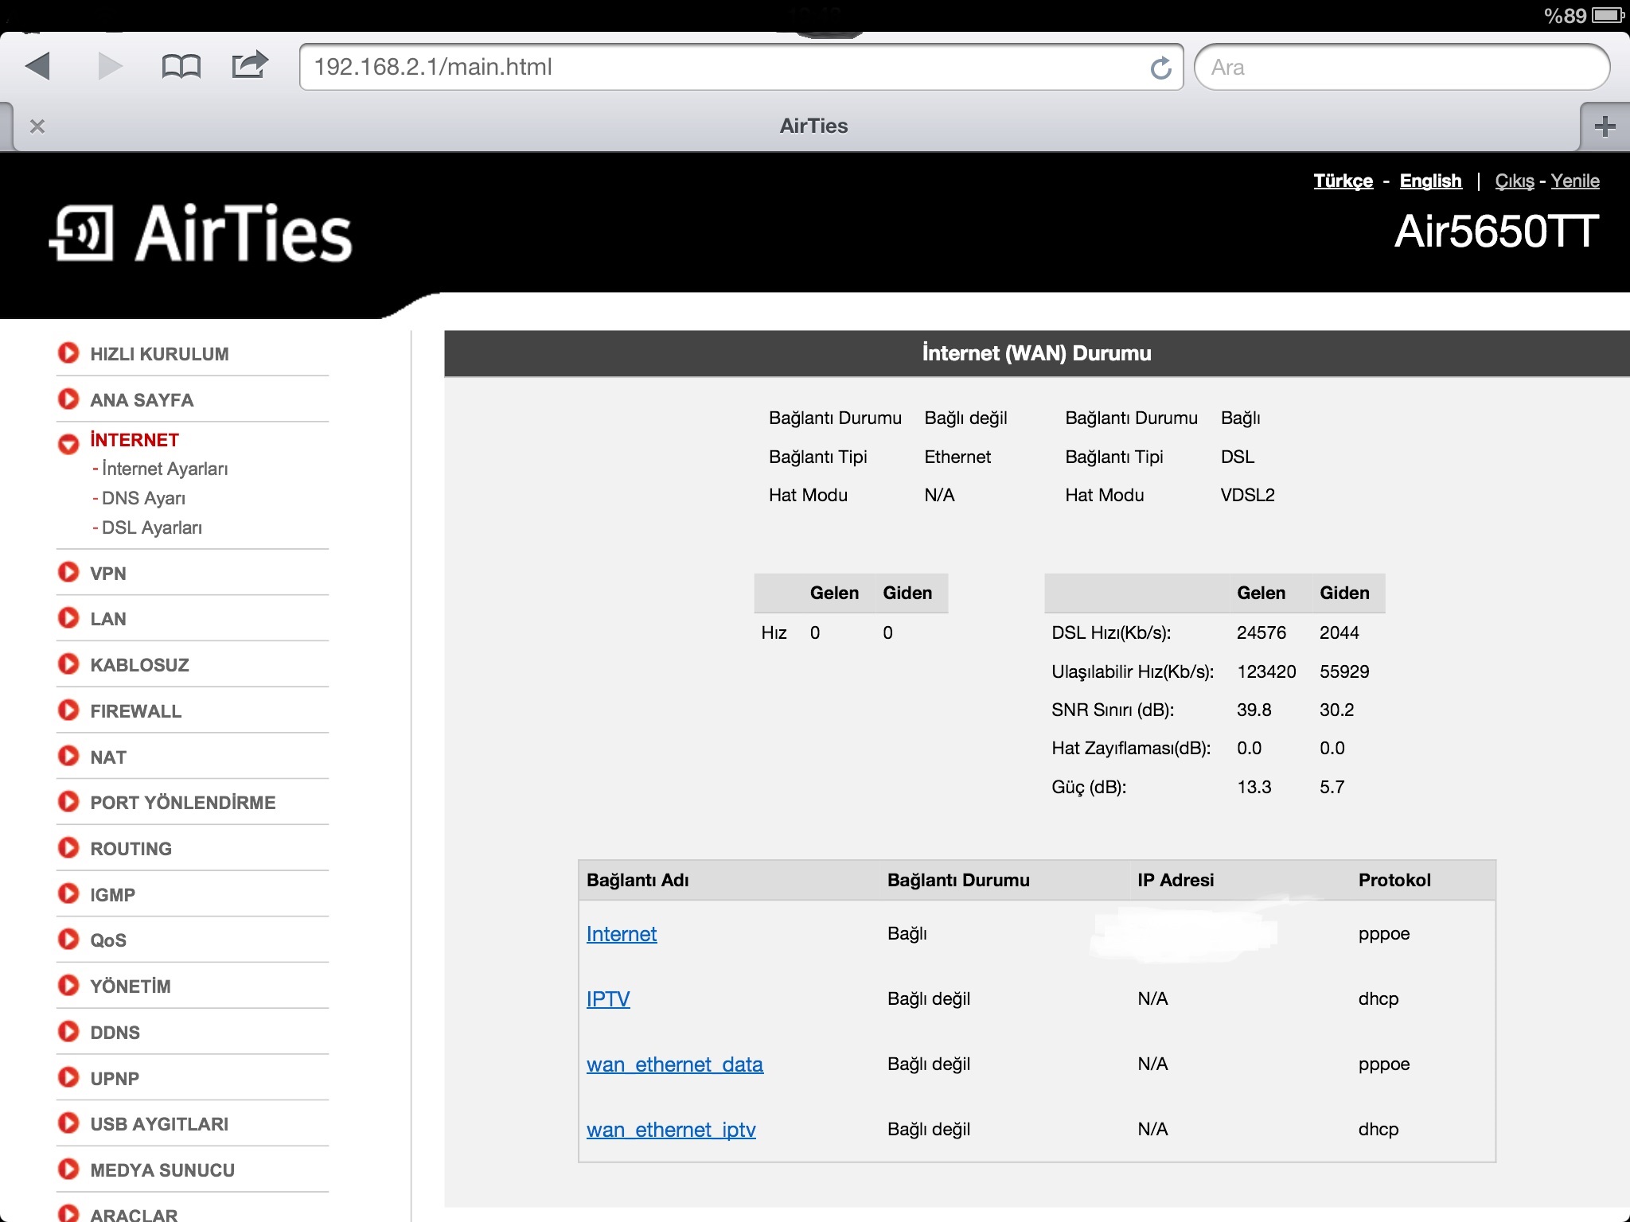The width and height of the screenshot is (1630, 1222).
Task: Tap the Ara search field
Action: [x=1402, y=67]
